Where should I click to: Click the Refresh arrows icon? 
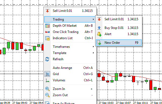coord(47,59)
